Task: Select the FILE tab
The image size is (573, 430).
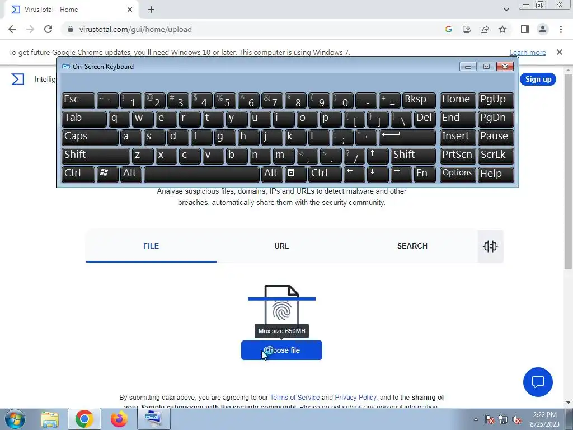Action: point(151,246)
